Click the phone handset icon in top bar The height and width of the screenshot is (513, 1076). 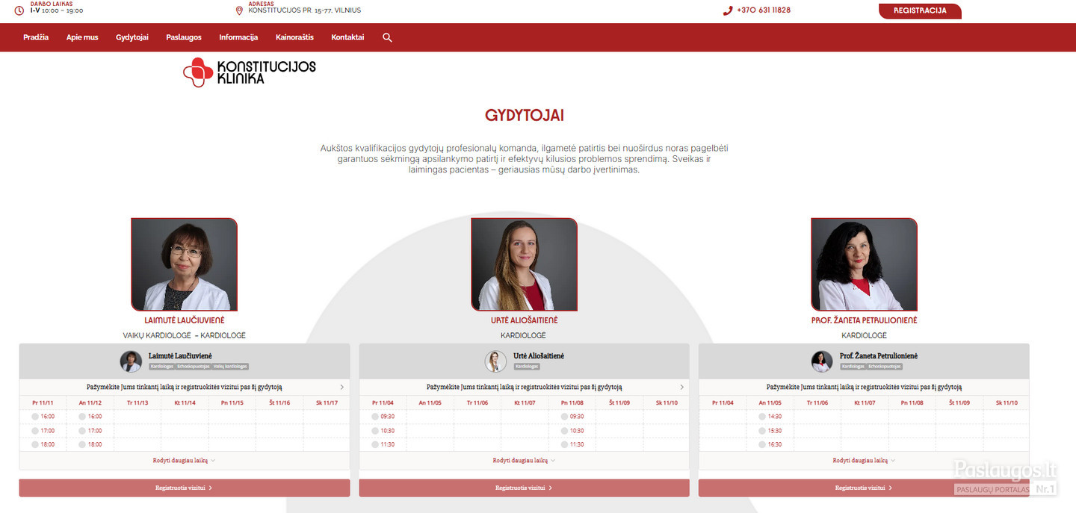727,10
